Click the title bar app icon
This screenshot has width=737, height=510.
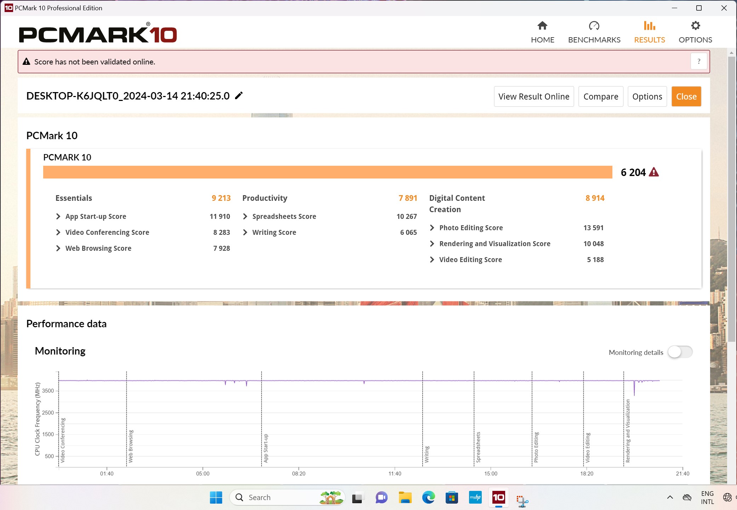8,8
